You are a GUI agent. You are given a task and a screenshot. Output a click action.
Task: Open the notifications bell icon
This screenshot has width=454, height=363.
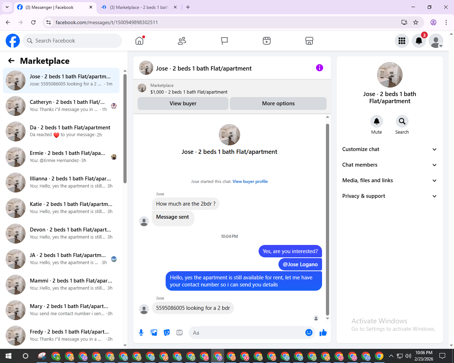[x=419, y=41]
